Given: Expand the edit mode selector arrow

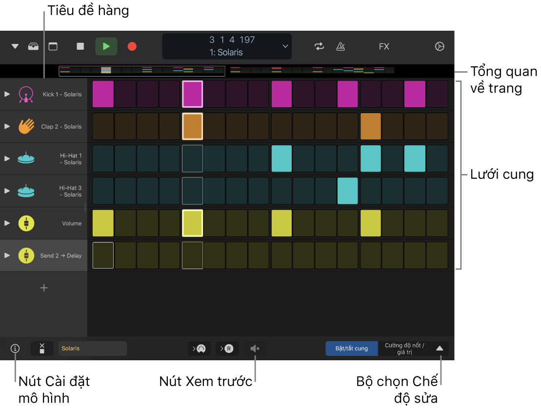Looking at the screenshot, I should click(440, 349).
